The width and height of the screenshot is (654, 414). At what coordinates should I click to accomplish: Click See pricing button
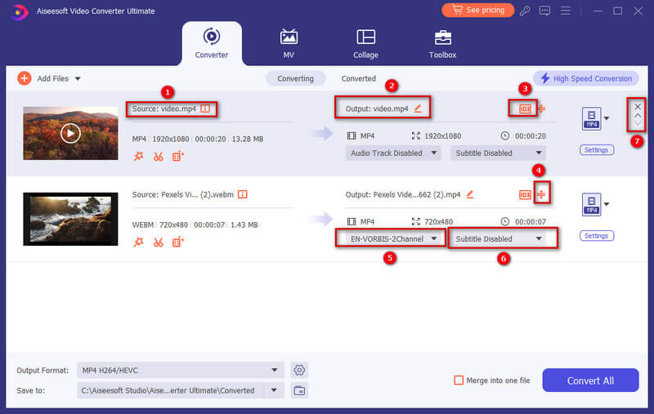[478, 10]
